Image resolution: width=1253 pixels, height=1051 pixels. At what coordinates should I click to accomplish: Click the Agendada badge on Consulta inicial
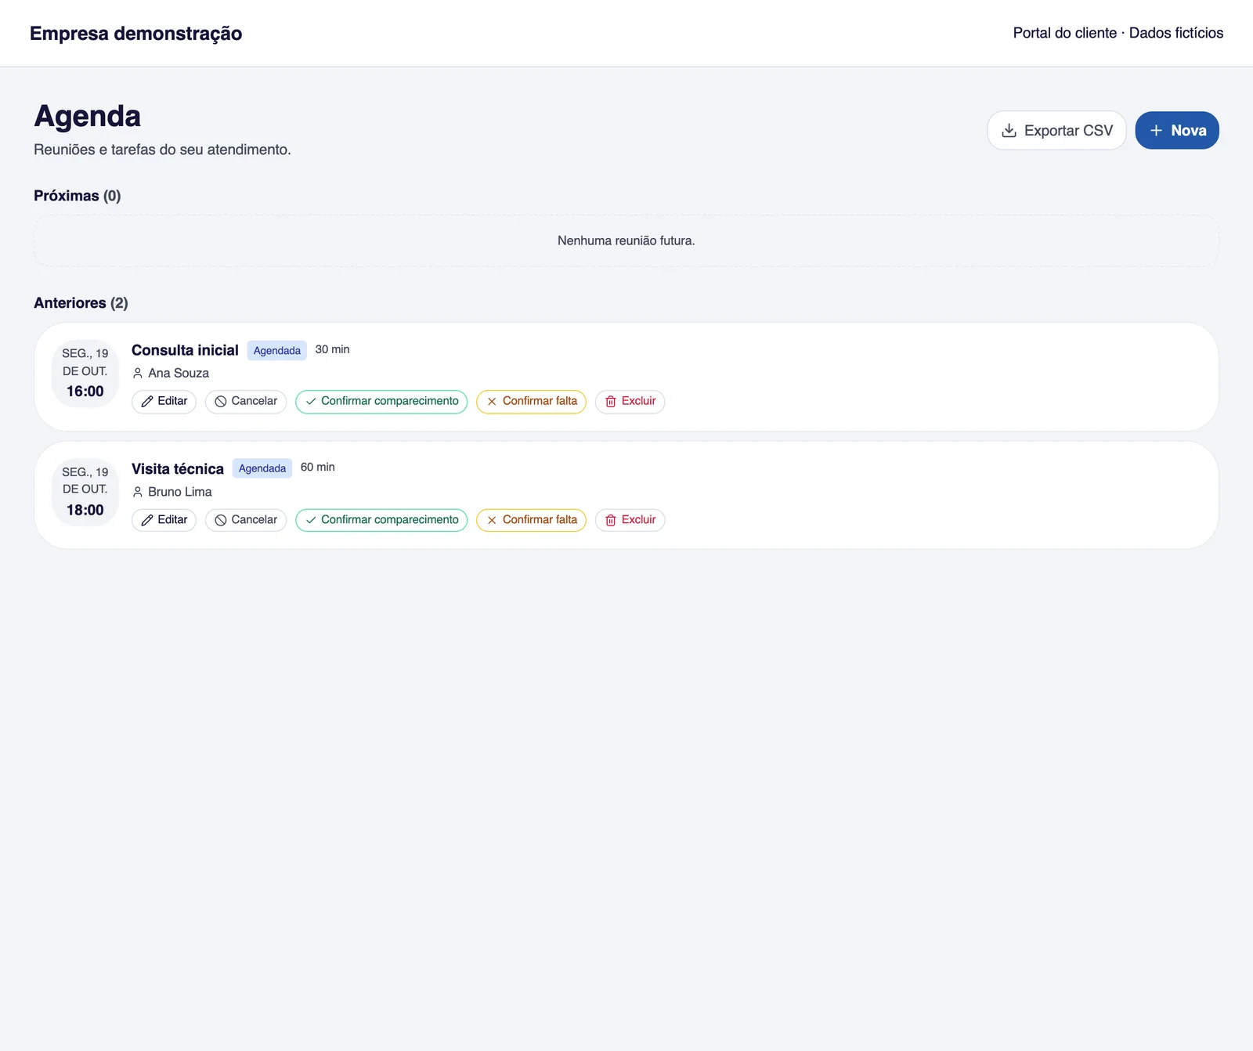277,350
